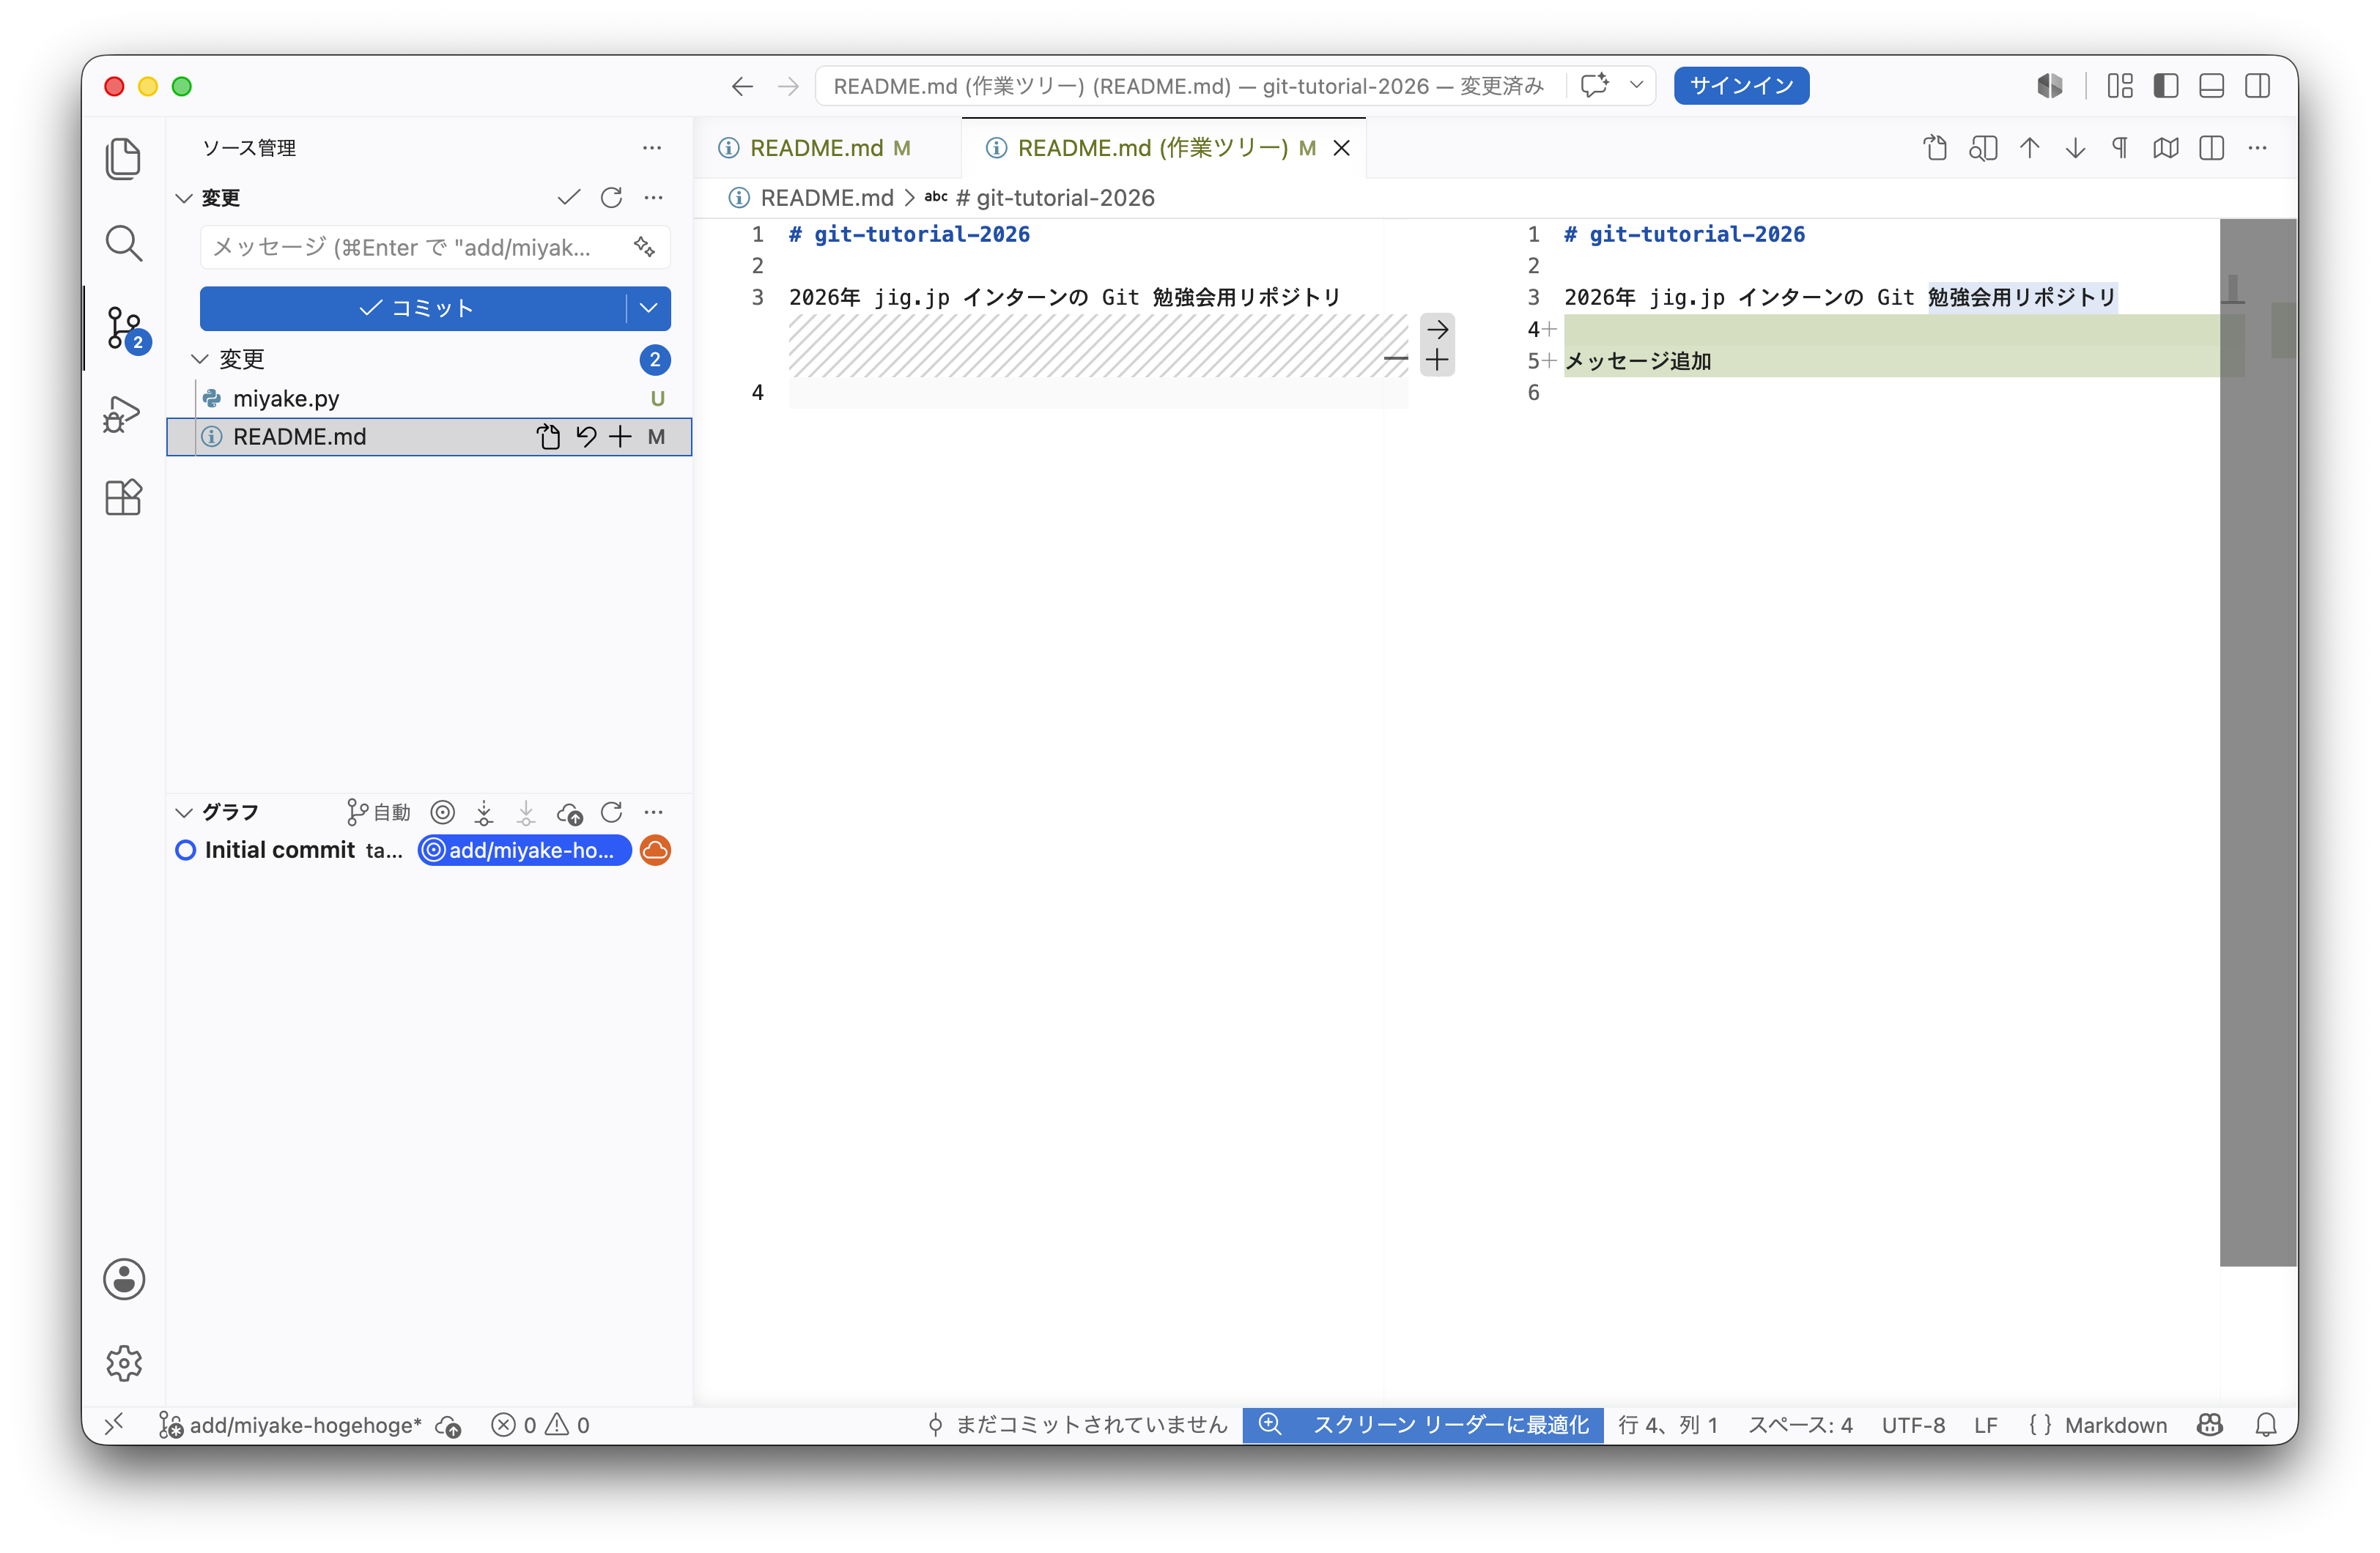Click Copilot status icon in status bar

tap(2210, 1425)
